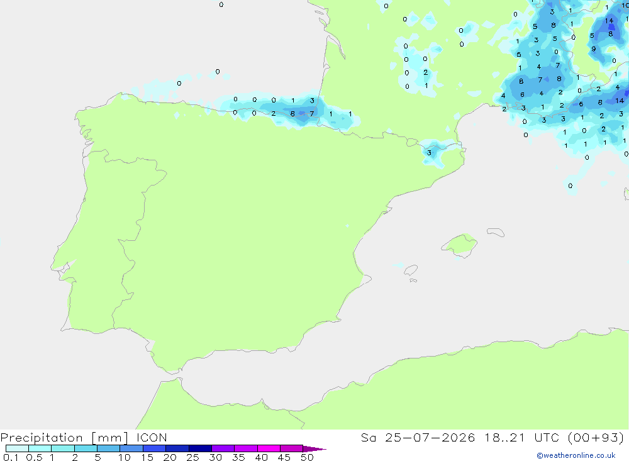The width and height of the screenshot is (629, 461).
Task: Click the legend label '30'
Action: tap(215, 457)
